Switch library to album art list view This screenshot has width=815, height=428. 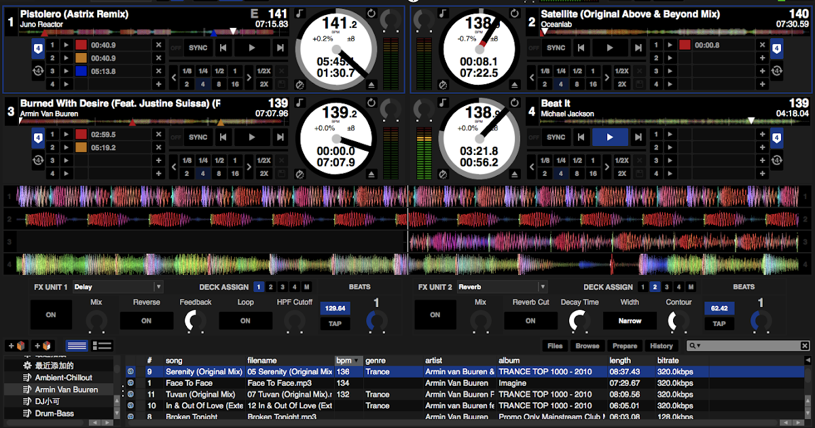[102, 346]
